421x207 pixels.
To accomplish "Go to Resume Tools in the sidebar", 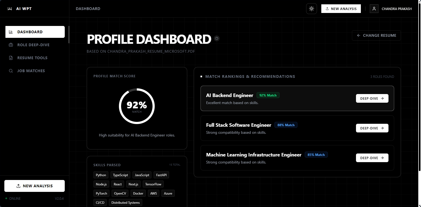I will (x=35, y=58).
